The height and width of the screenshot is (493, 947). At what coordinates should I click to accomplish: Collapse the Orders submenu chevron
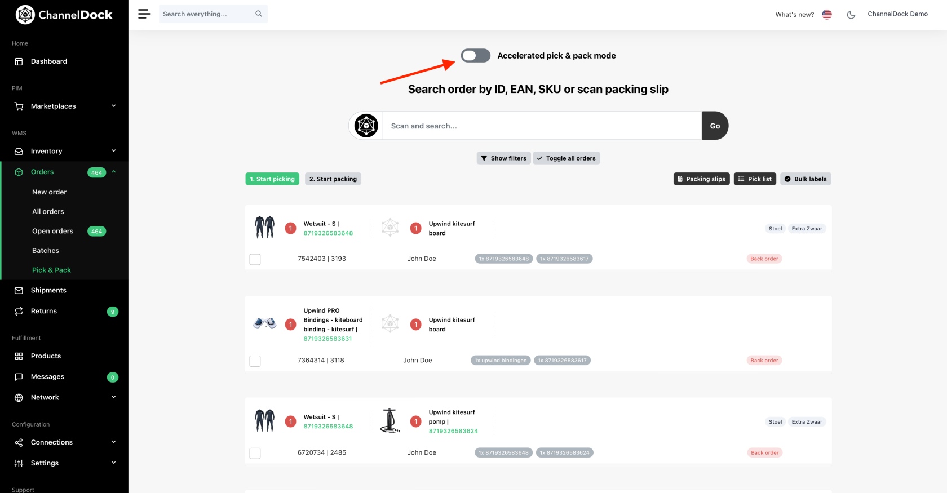pyautogui.click(x=113, y=172)
